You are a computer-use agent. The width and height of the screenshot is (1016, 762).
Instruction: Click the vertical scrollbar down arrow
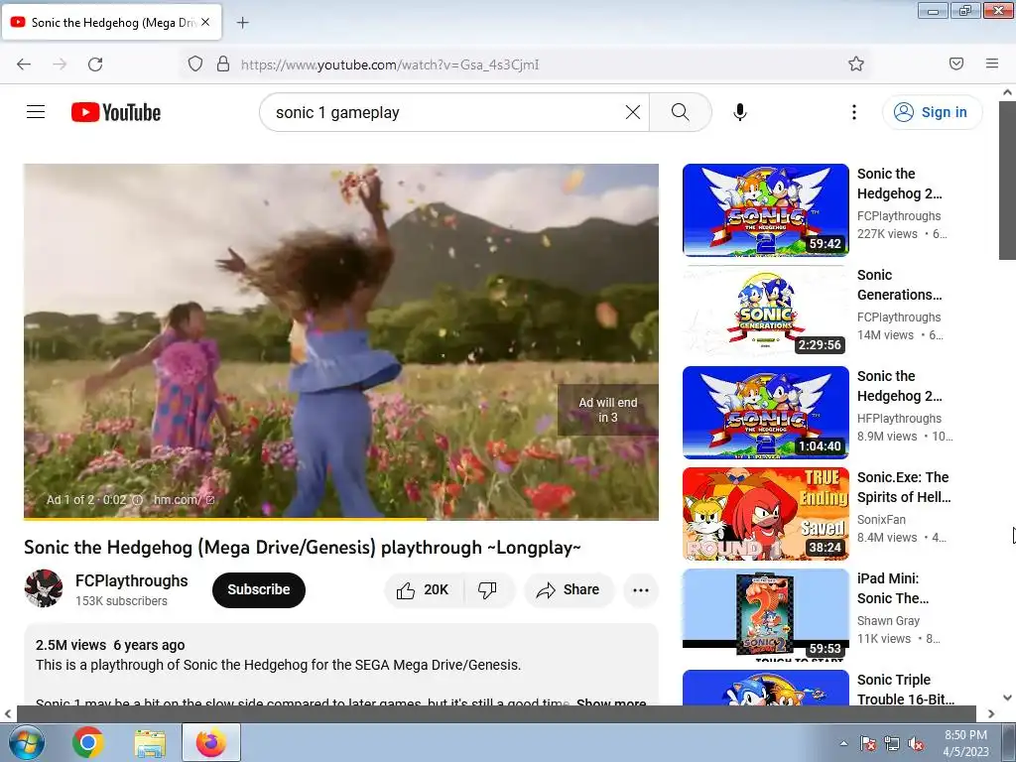click(1007, 698)
